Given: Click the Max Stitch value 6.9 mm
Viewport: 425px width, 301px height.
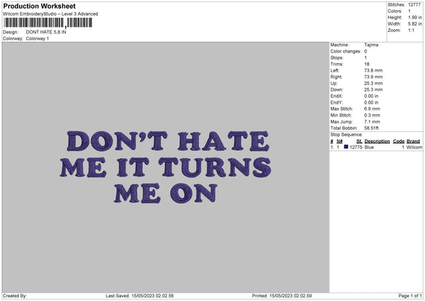Looking at the screenshot, I should pos(372,109).
